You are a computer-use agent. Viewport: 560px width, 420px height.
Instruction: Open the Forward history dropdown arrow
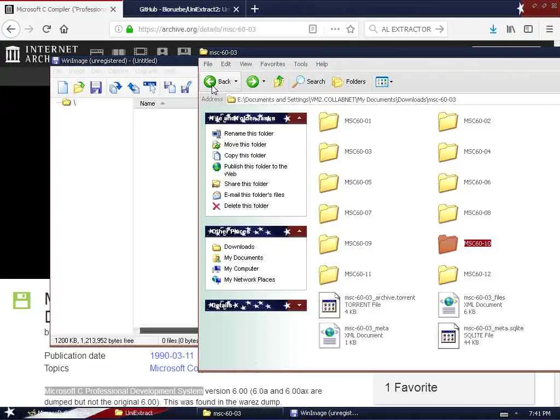(264, 82)
